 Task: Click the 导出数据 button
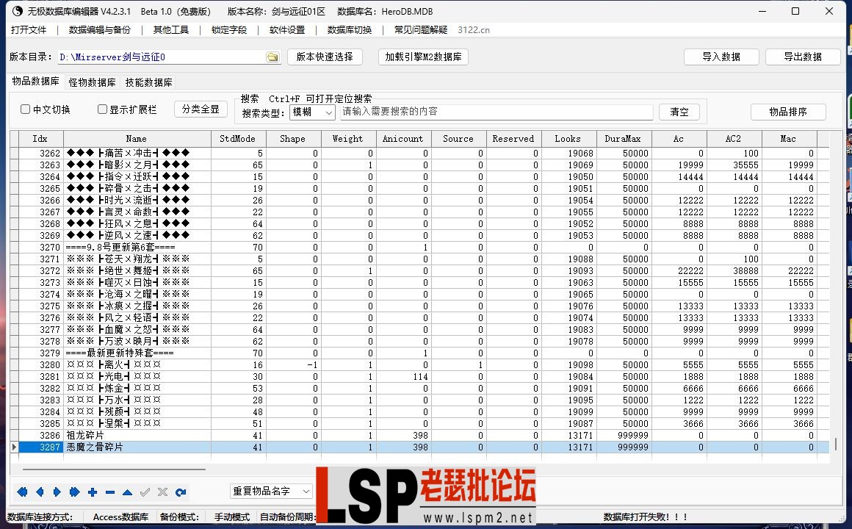click(803, 57)
